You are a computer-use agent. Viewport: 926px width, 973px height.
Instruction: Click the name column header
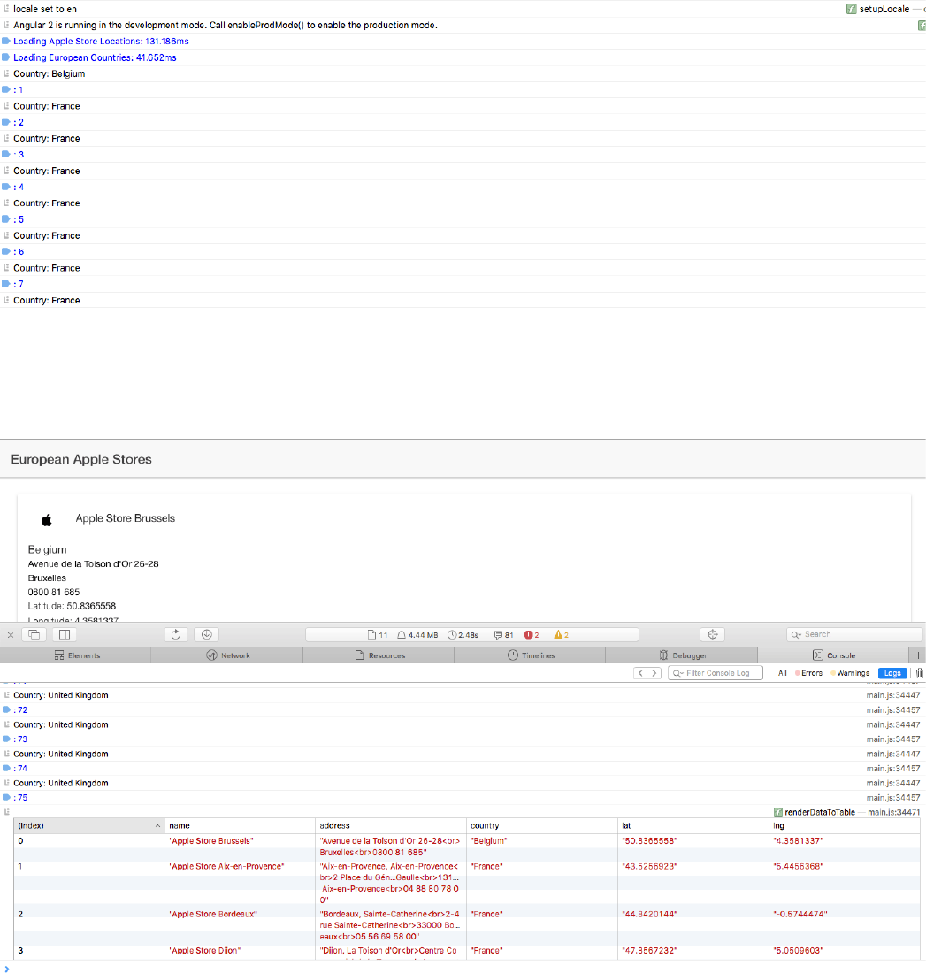coord(241,826)
